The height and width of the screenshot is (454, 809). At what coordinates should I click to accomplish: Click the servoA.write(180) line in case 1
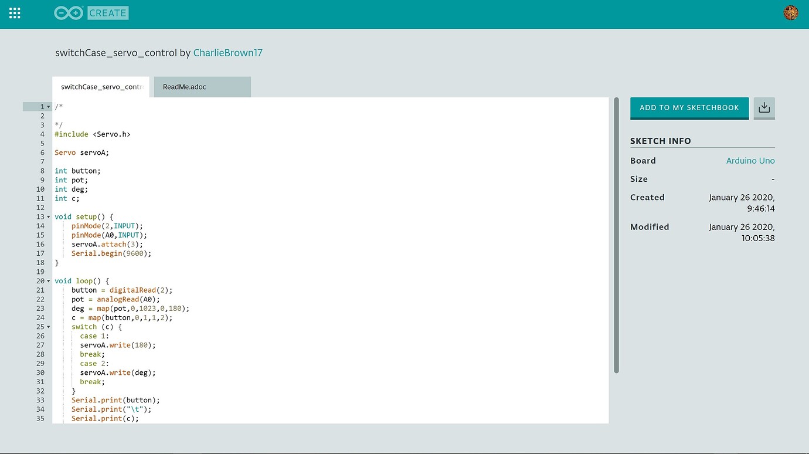[x=117, y=345]
